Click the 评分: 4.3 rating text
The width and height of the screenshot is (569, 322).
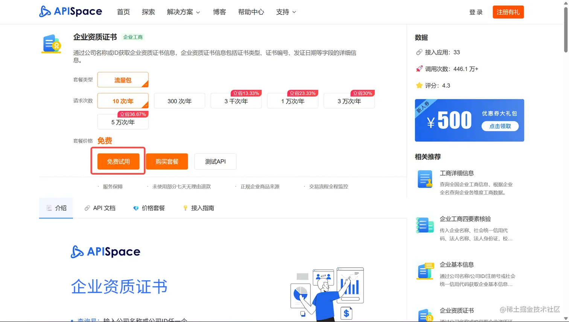click(x=437, y=85)
